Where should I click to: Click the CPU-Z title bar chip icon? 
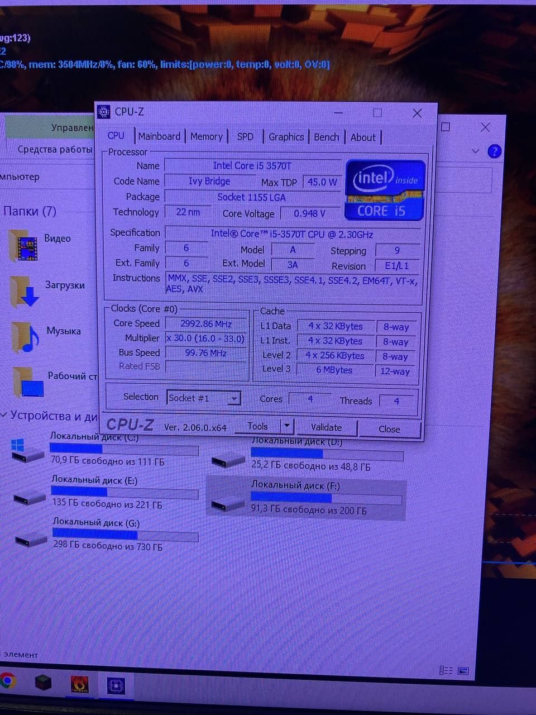point(104,112)
